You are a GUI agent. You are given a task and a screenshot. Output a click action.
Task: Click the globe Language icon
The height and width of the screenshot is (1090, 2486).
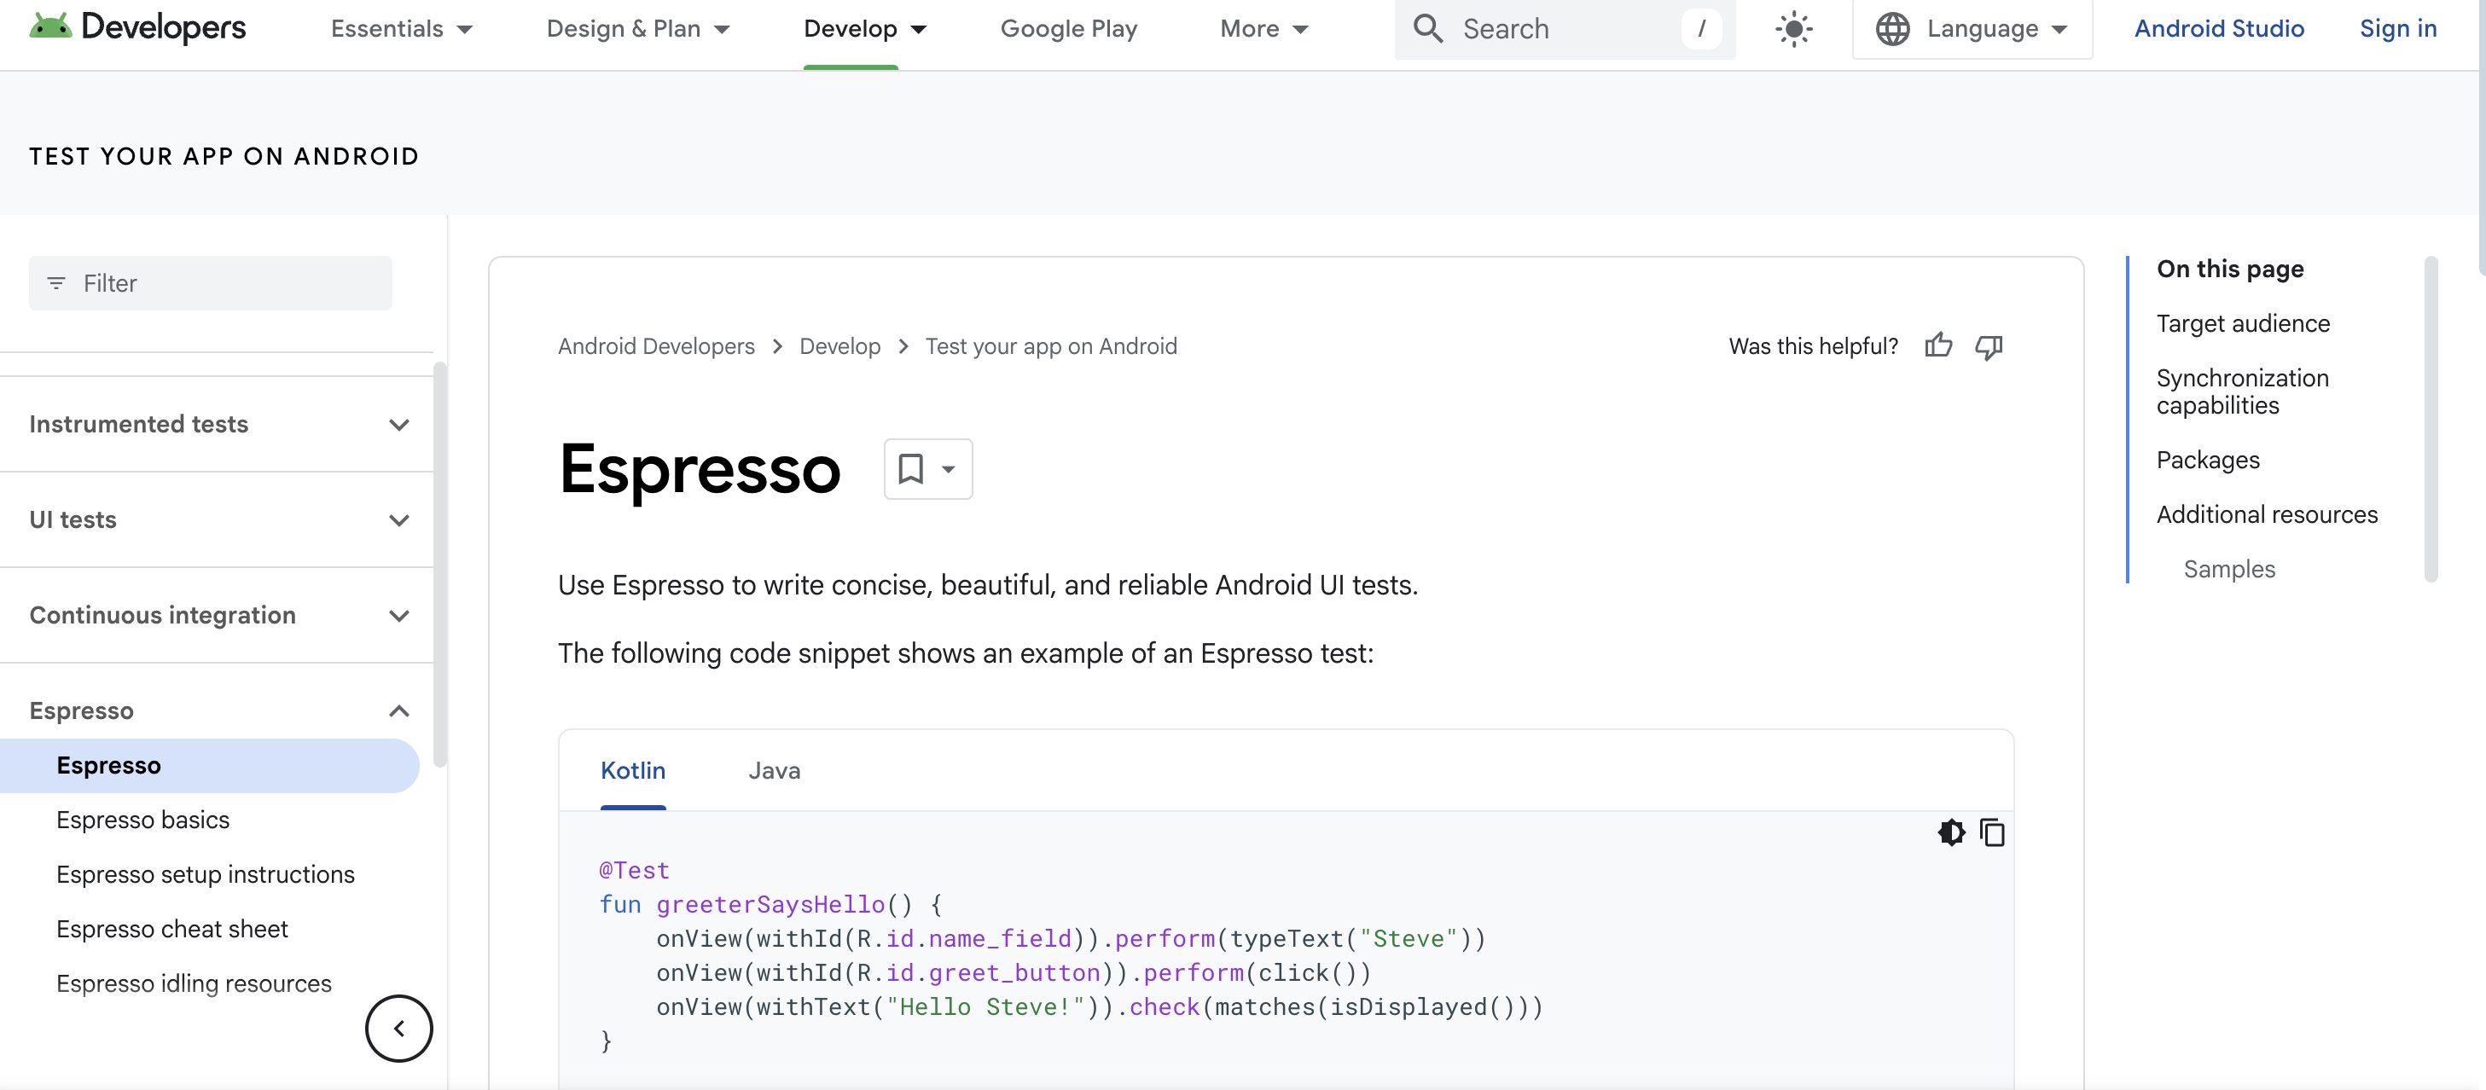click(x=1892, y=29)
